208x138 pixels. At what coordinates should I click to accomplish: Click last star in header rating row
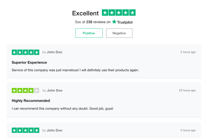point(132,12)
